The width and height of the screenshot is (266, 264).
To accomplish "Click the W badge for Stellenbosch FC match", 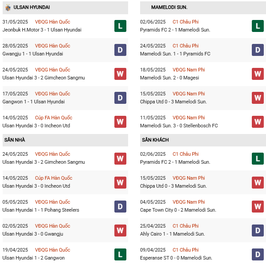I will coord(258,122).
